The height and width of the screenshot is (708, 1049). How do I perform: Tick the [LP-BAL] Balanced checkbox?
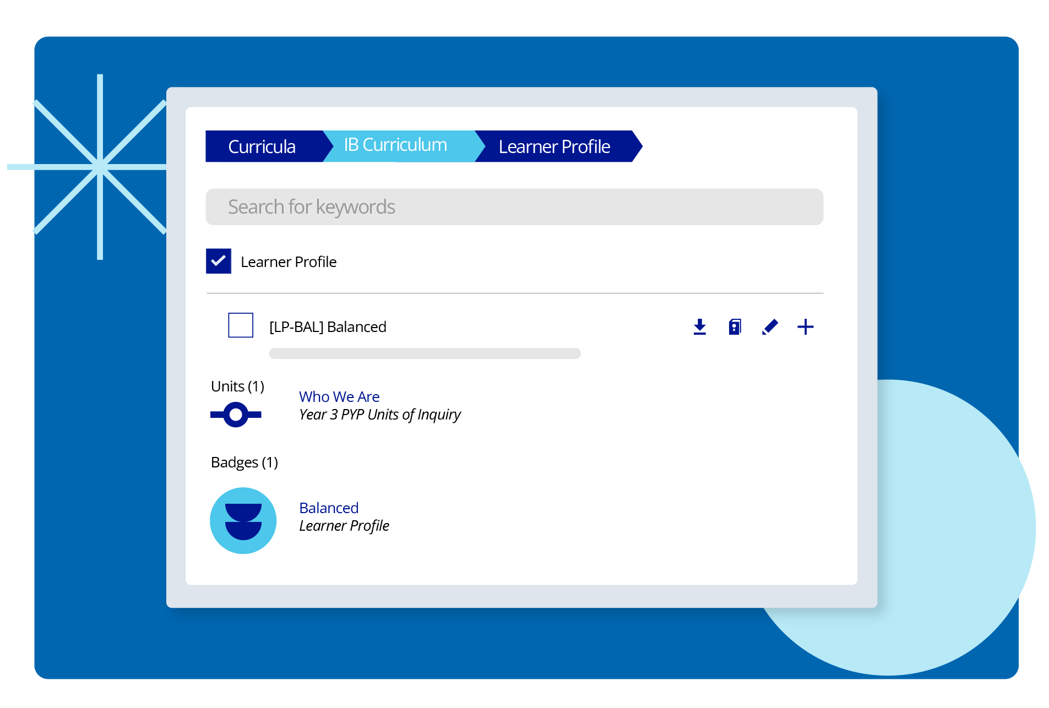tap(241, 325)
